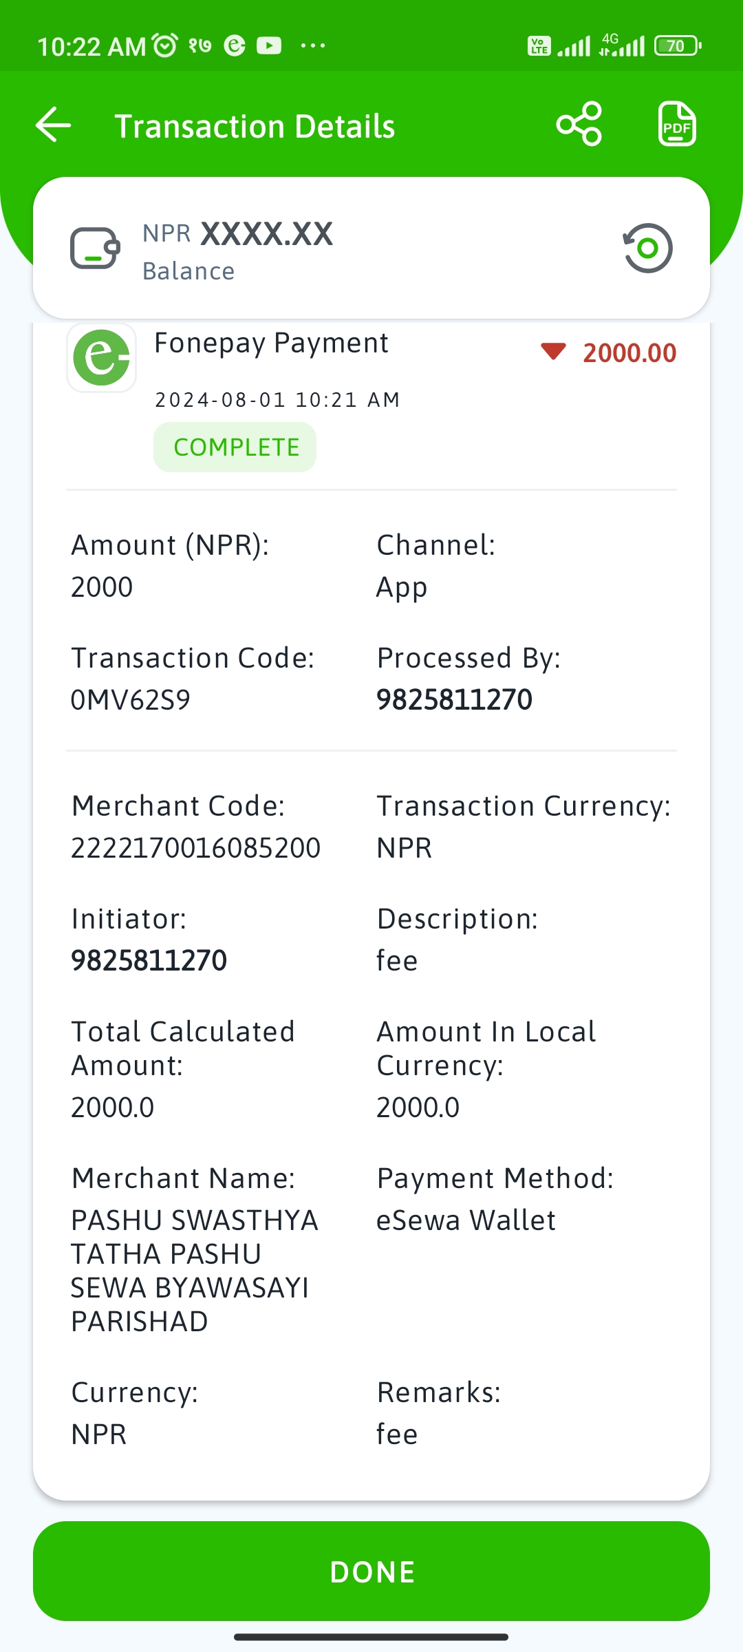Tap the masked NPR XXXX.XX balance

point(238,234)
